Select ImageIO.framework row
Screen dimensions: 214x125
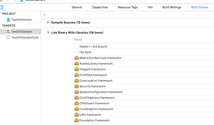pos(144,69)
